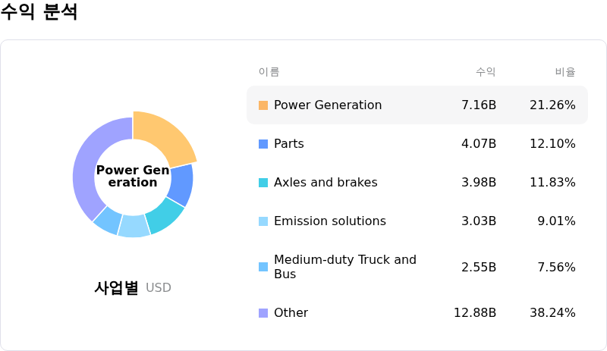607x351 pixels.
Task: Select the Medium-duty Truck and Bus label
Action: click(x=344, y=267)
